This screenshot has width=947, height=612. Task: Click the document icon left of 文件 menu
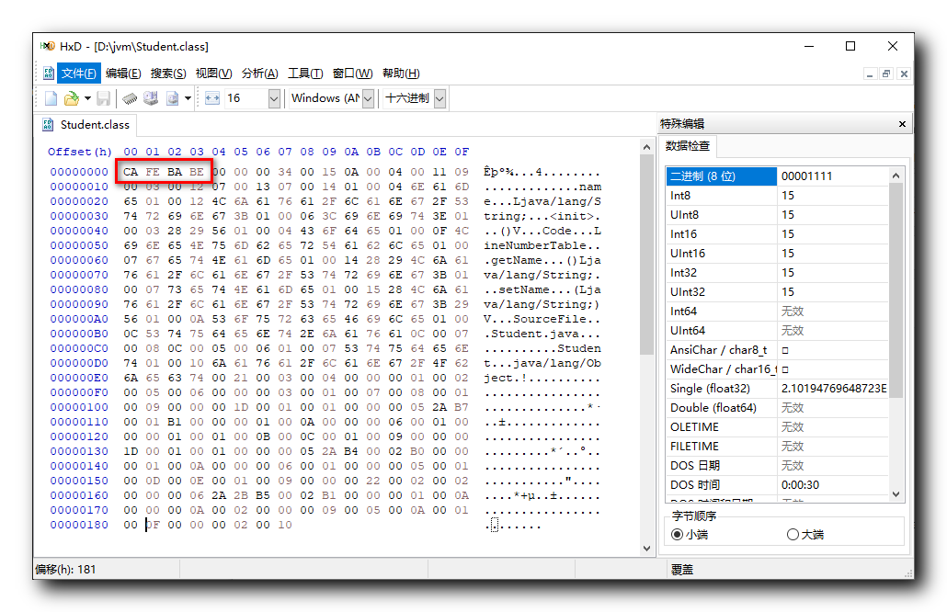(49, 74)
